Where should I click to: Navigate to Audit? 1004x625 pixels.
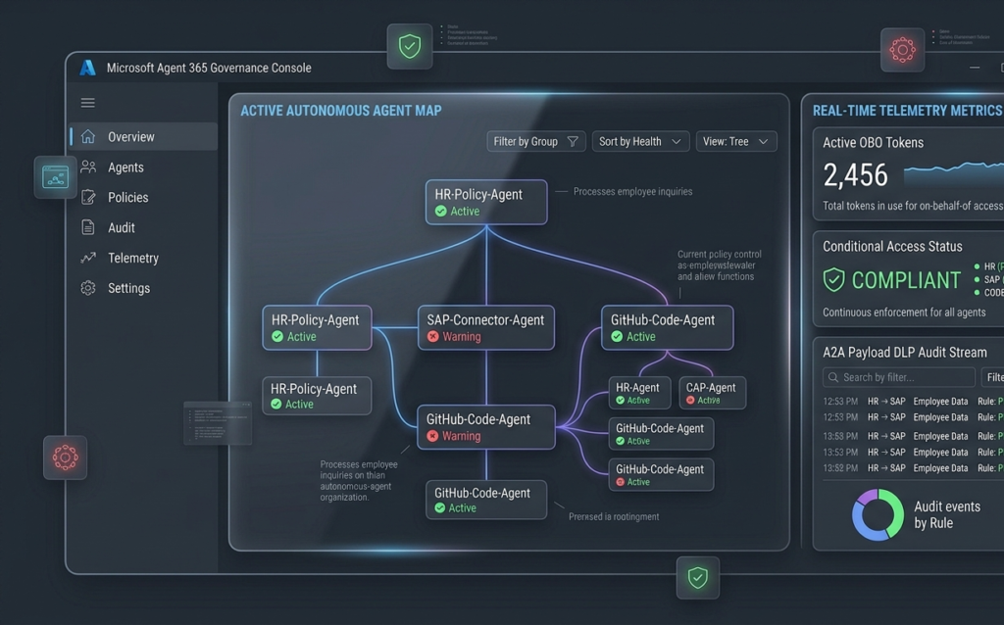point(144,227)
